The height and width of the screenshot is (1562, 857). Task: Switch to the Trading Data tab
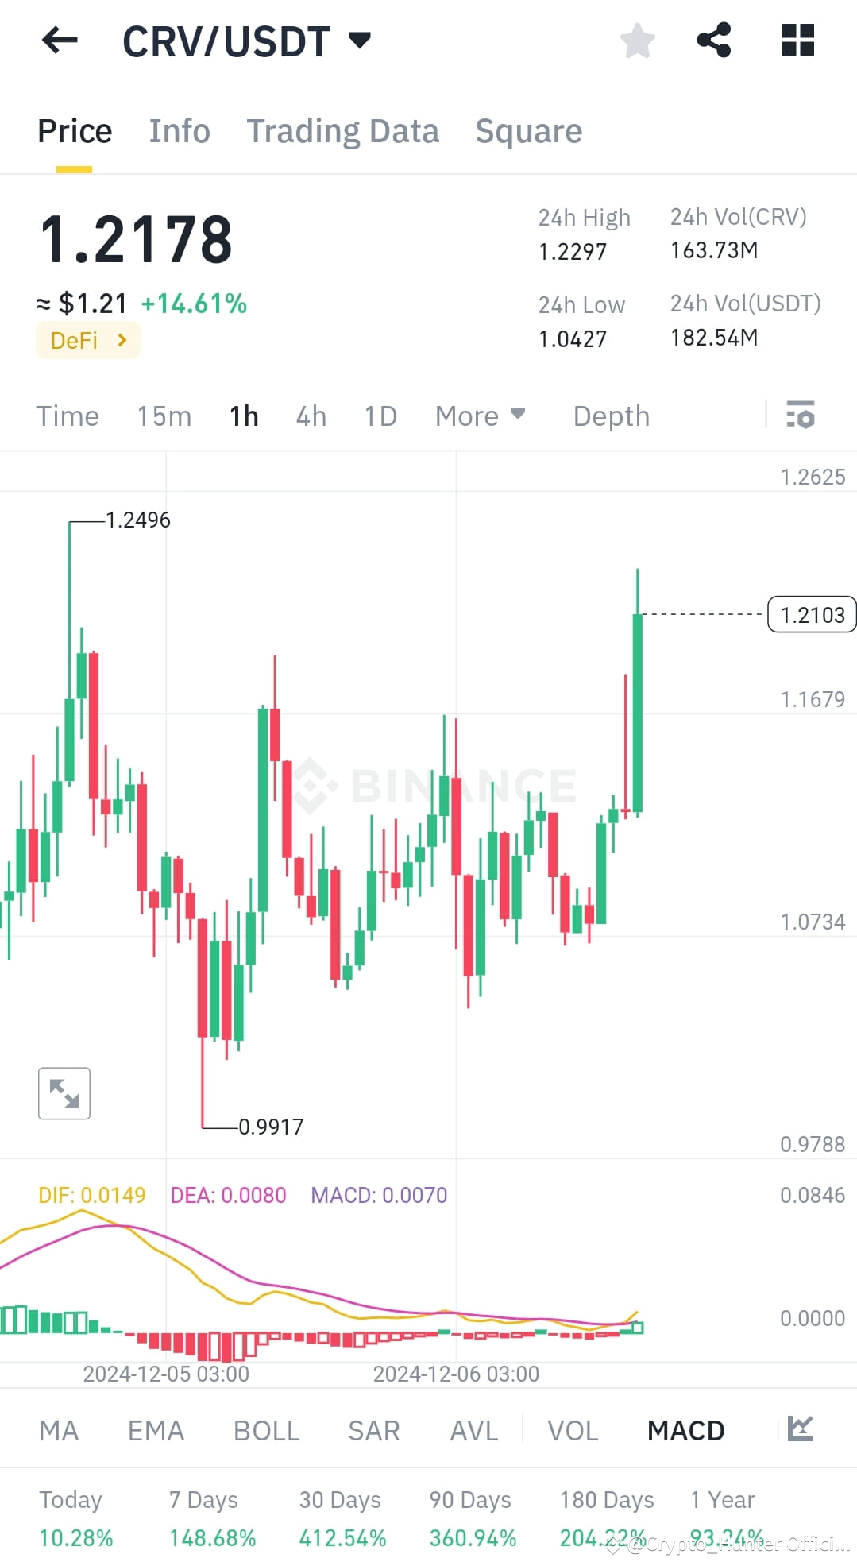click(x=343, y=130)
